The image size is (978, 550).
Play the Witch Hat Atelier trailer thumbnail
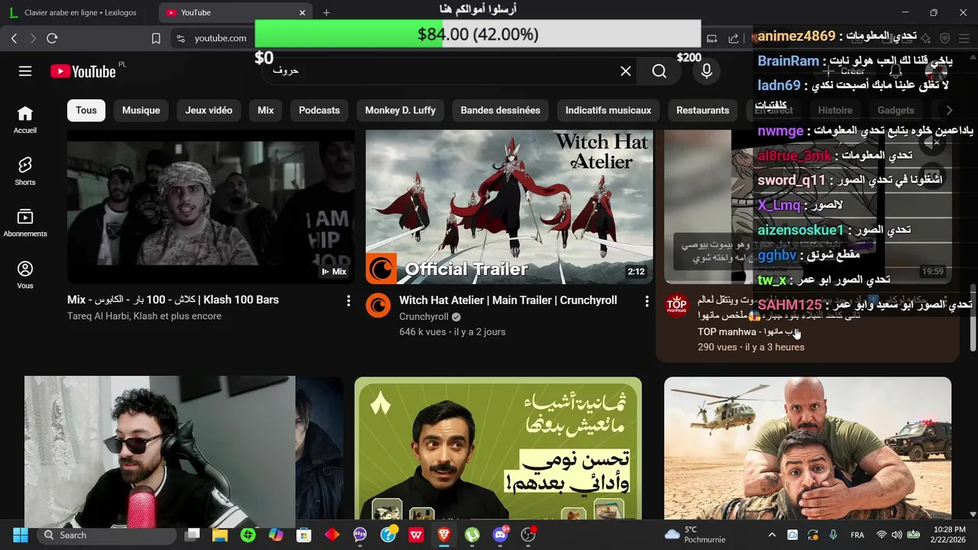click(510, 206)
